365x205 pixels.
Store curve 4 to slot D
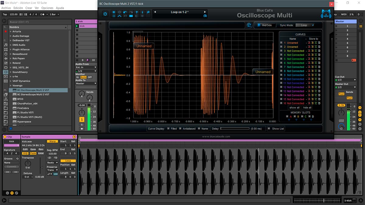(x=319, y=55)
